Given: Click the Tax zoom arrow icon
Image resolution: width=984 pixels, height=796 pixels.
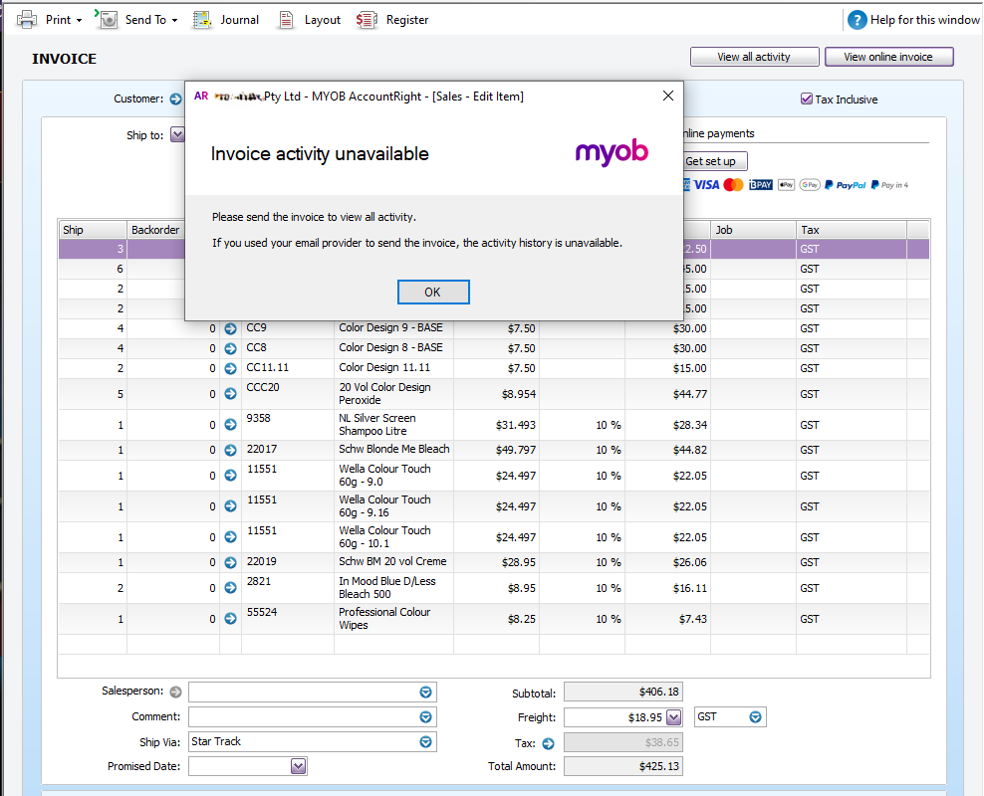Looking at the screenshot, I should coord(548,743).
